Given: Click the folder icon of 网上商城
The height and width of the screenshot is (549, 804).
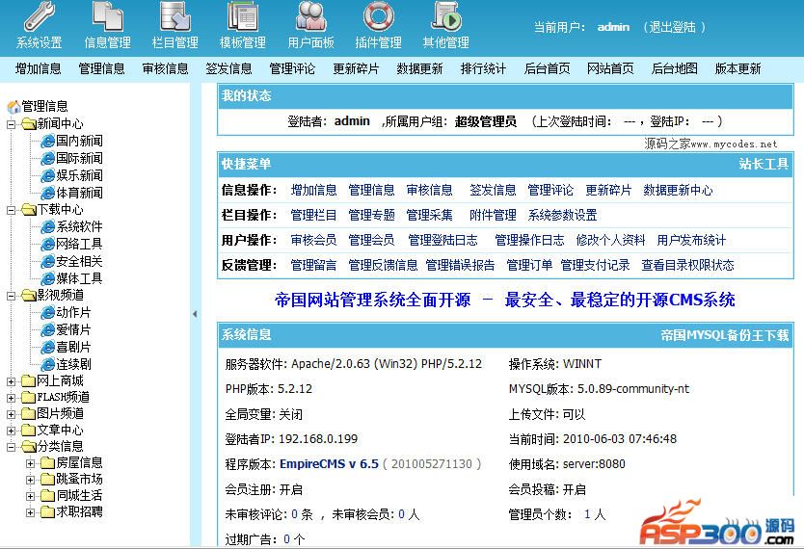Looking at the screenshot, I should point(28,381).
